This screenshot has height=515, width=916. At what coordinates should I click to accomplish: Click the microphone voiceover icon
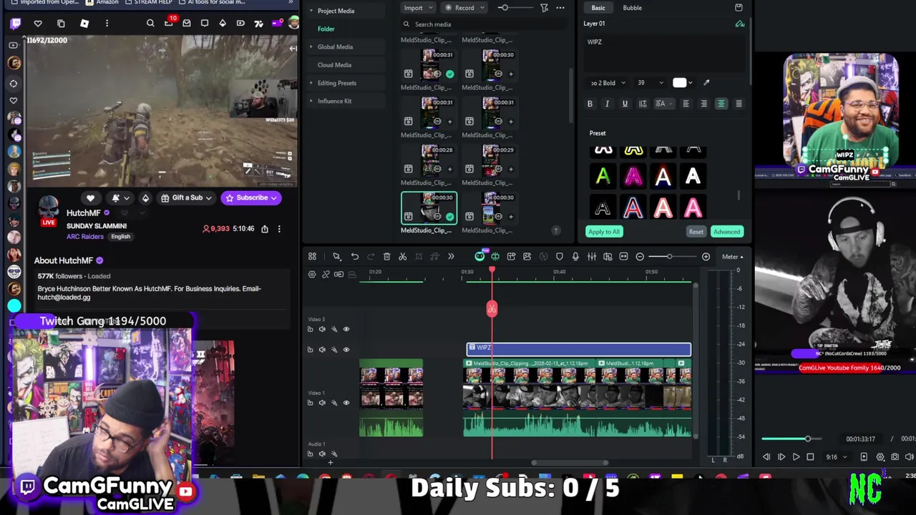tap(575, 257)
